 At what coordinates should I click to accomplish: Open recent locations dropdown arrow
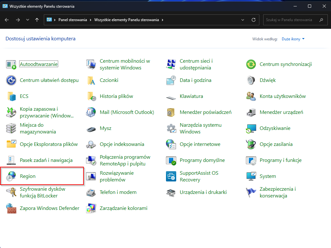tap(28, 20)
